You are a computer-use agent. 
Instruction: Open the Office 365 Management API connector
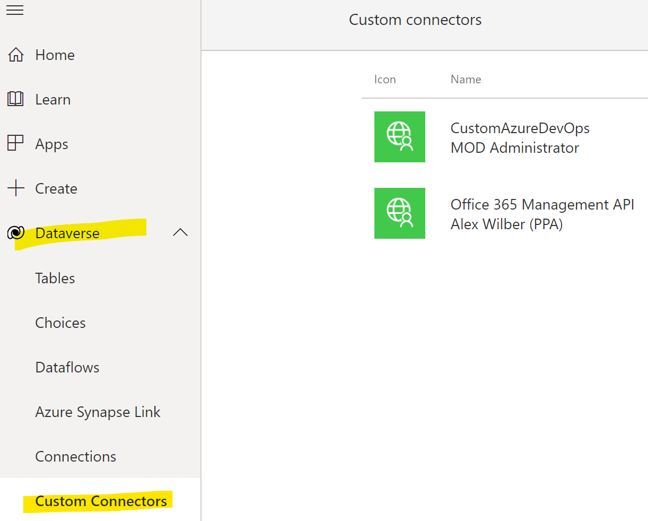click(x=542, y=204)
